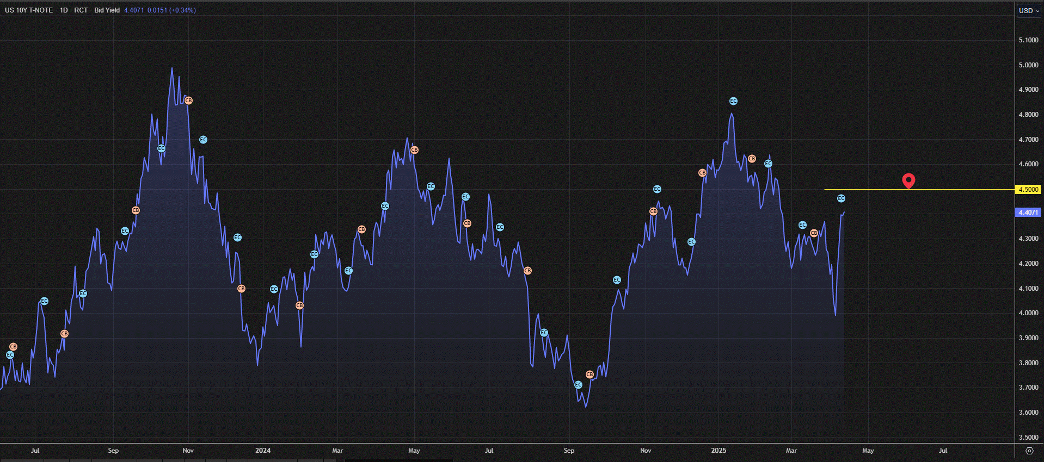
Task: Open EC marker near 4.17 in March 2024
Action: [349, 271]
